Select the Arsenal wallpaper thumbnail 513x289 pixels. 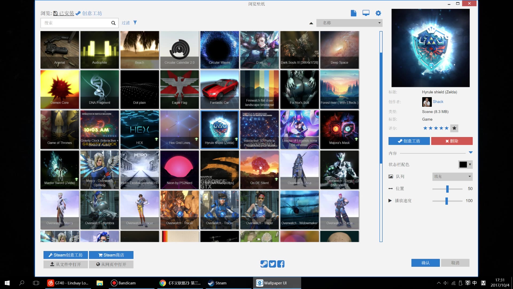coord(60,50)
